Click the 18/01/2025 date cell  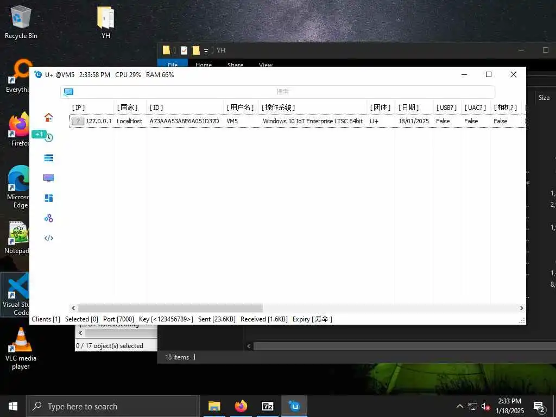pos(414,121)
